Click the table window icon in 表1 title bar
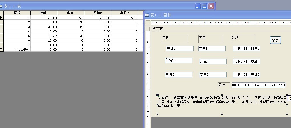The width and height of the screenshot is (291, 128). click(1, 6)
